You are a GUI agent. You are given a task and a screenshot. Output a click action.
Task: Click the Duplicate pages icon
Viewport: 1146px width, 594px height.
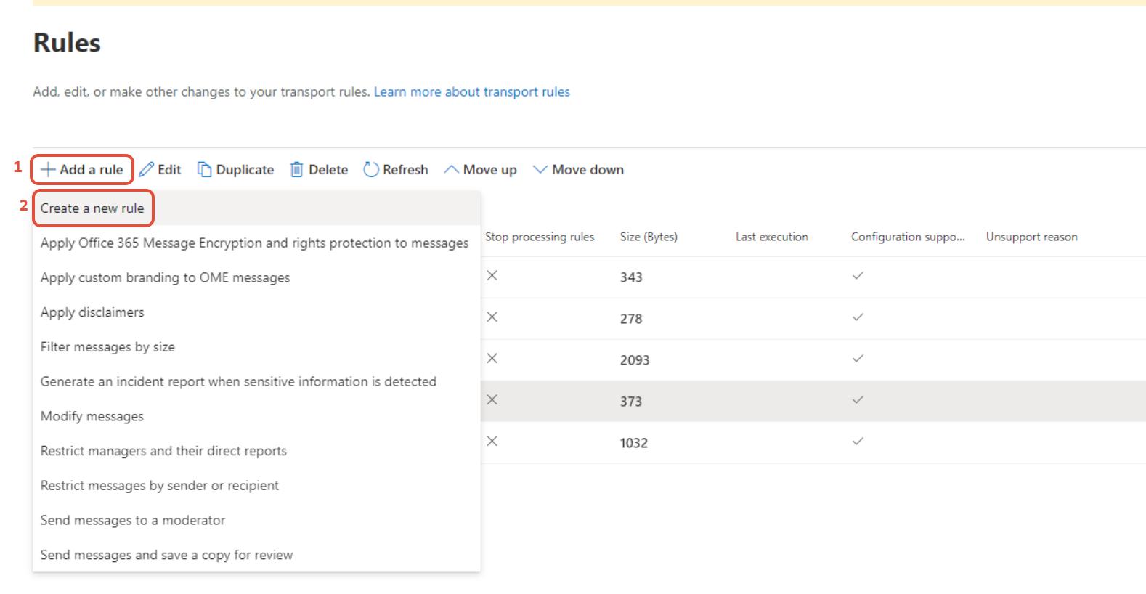click(205, 170)
